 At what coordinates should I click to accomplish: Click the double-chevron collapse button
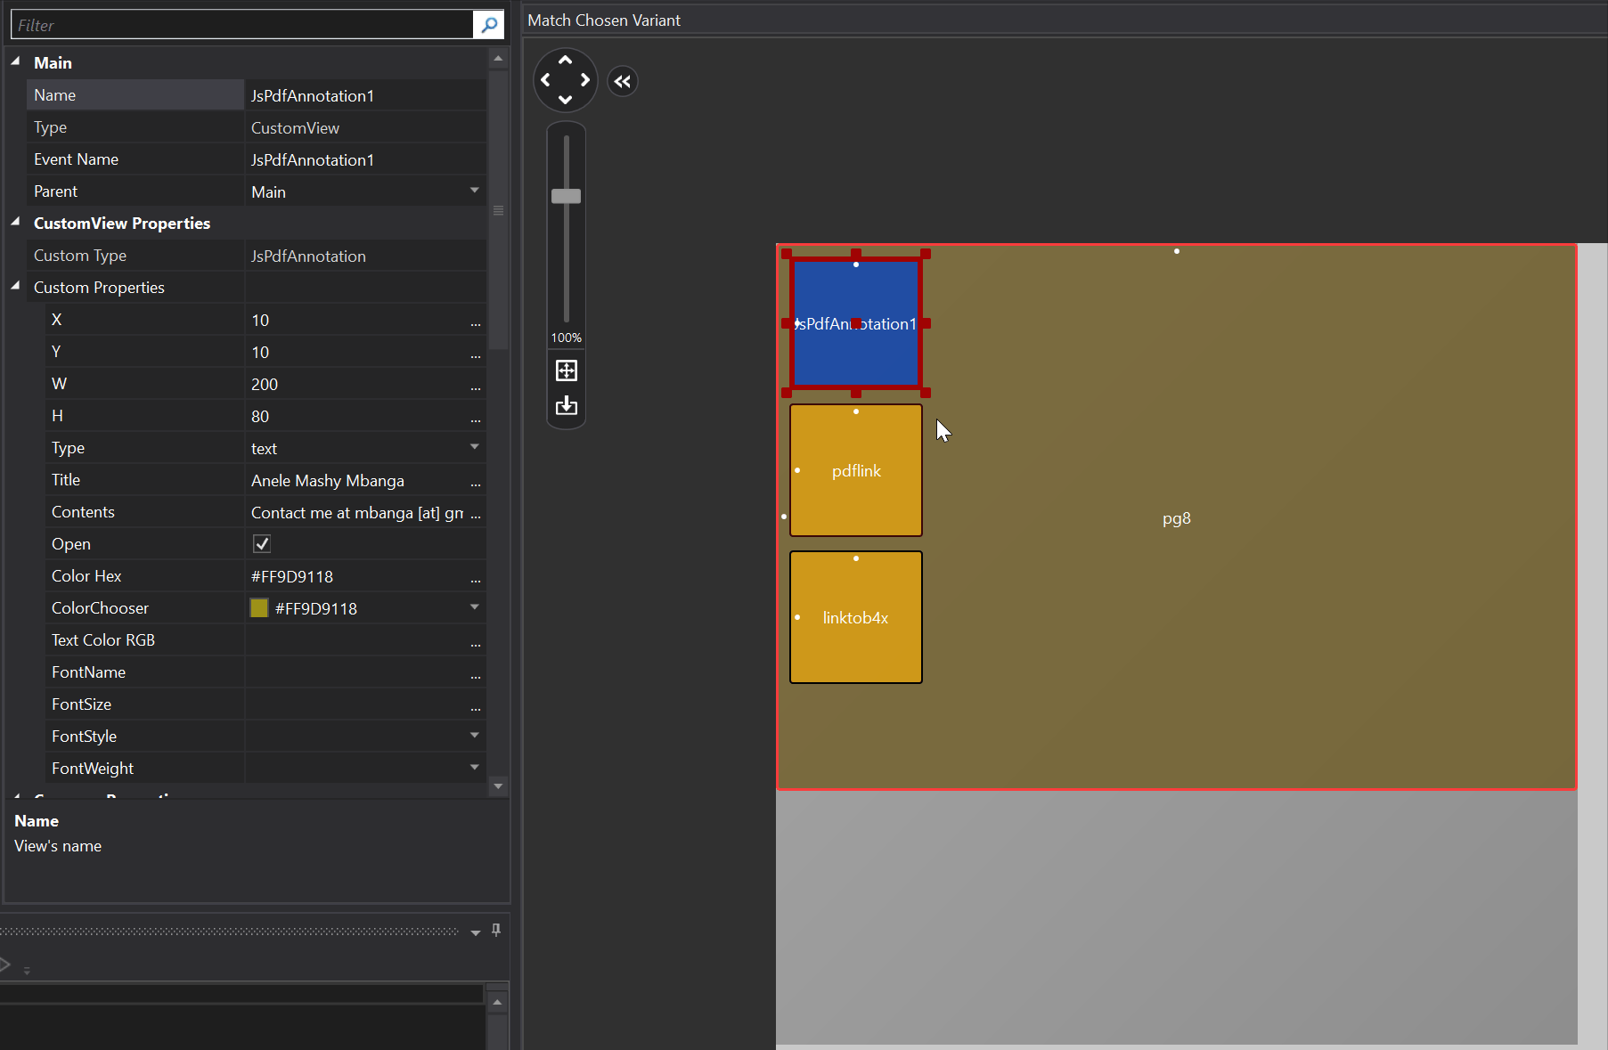(x=623, y=82)
